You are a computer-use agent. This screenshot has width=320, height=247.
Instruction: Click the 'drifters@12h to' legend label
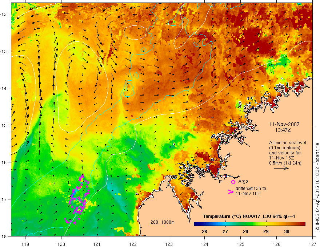point(251,189)
